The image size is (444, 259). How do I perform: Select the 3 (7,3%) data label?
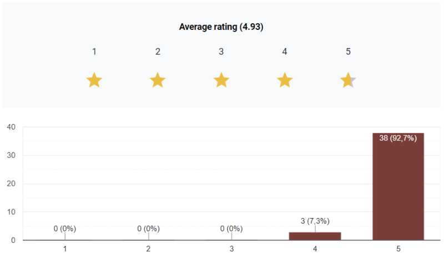(x=315, y=221)
